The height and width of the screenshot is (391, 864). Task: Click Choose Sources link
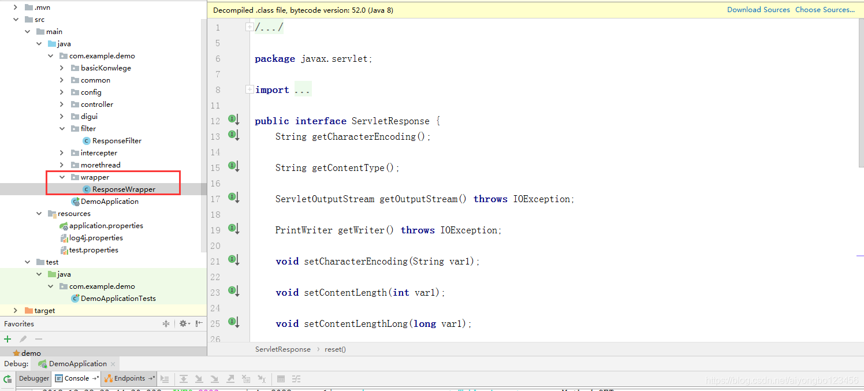point(825,10)
